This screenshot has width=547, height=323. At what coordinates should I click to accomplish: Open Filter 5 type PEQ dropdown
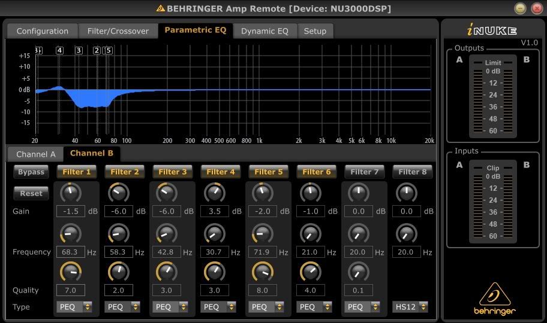point(266,307)
